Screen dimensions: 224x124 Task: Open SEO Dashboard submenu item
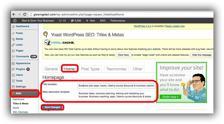(18, 99)
